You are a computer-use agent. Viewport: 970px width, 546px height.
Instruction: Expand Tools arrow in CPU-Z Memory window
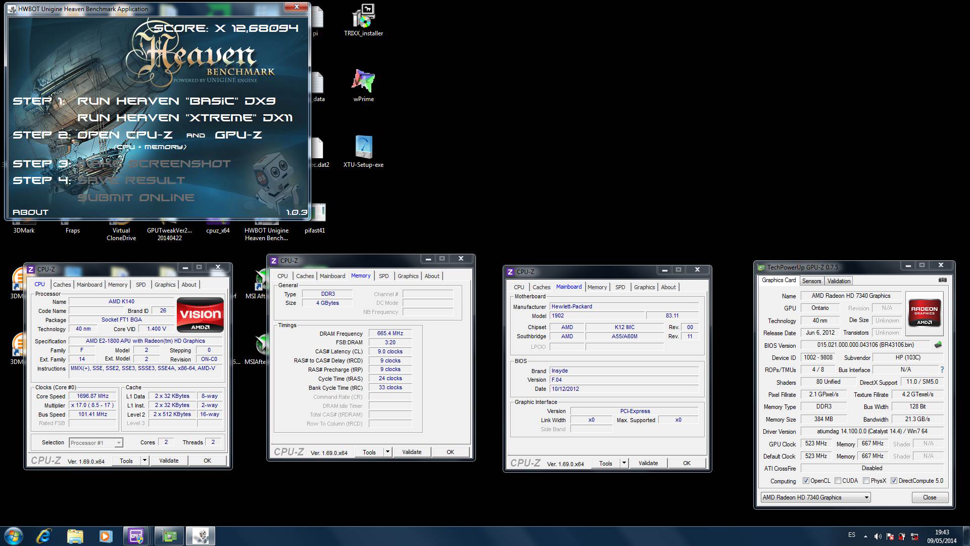(x=387, y=452)
